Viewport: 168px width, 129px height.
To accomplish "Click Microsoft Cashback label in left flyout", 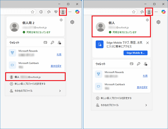I will (x=29, y=63).
